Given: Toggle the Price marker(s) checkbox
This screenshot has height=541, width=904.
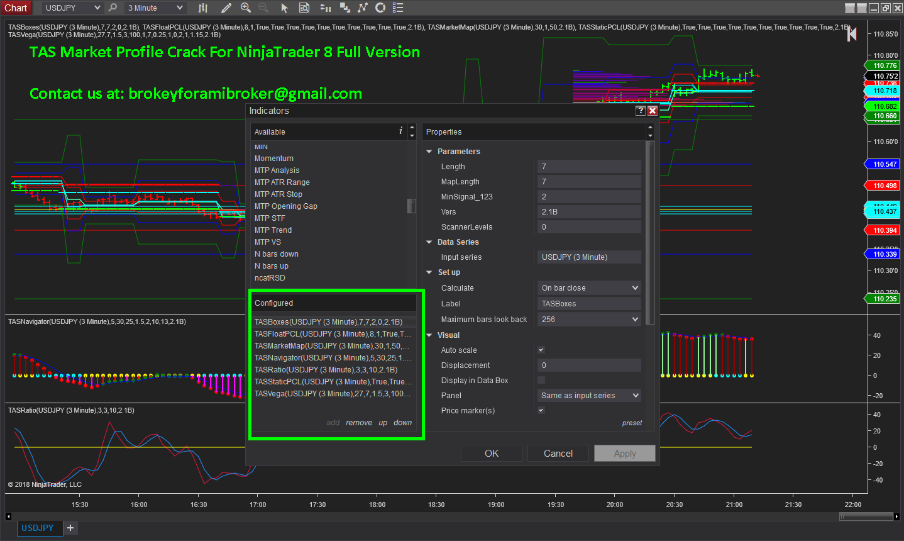Looking at the screenshot, I should click(x=541, y=410).
